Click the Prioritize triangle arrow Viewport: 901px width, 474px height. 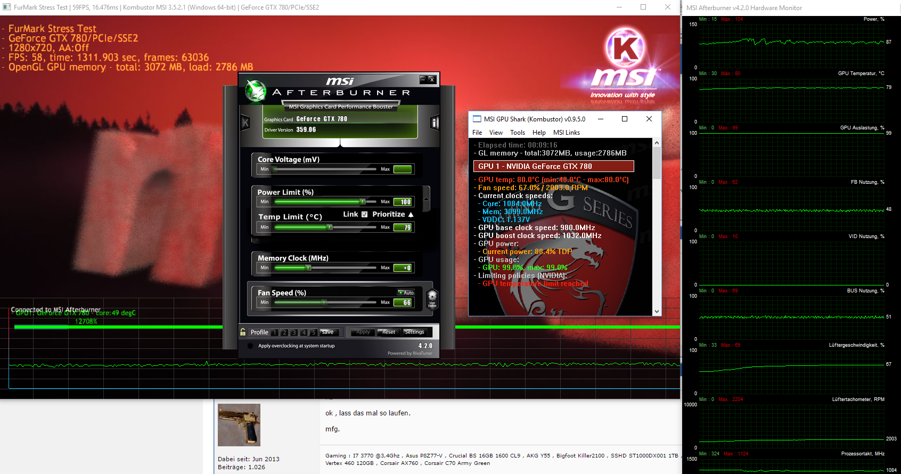pos(411,215)
